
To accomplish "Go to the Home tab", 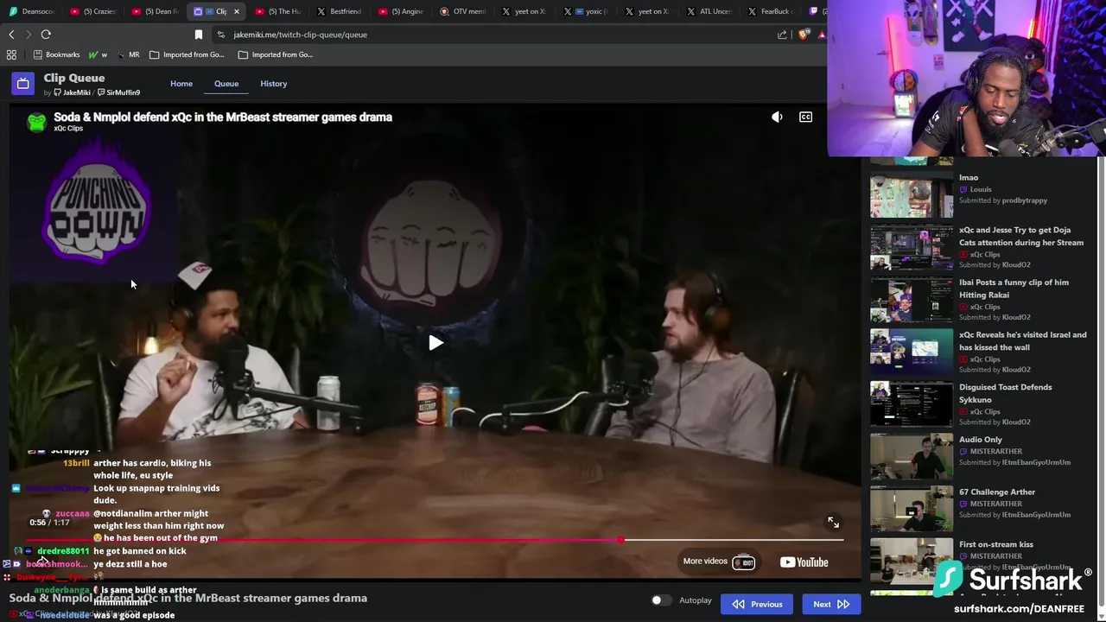I will click(x=181, y=84).
